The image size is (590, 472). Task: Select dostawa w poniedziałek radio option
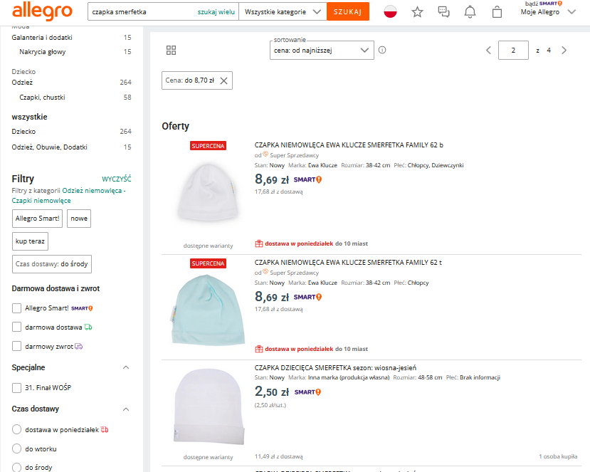[16, 429]
